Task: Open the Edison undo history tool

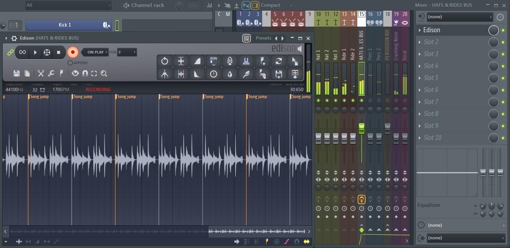Action: 165,61
